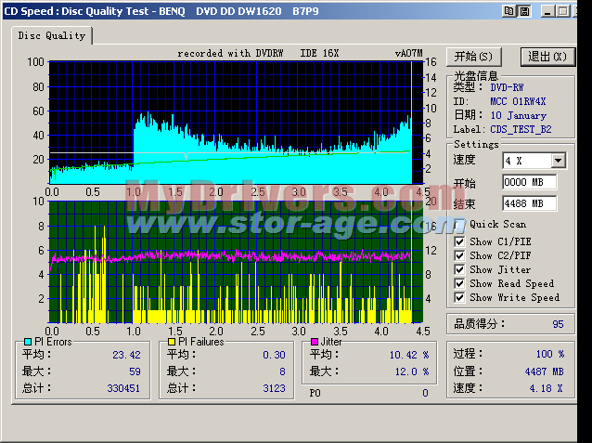The width and height of the screenshot is (592, 443).
Task: Click the start position field showing 0000 MB
Action: [529, 182]
